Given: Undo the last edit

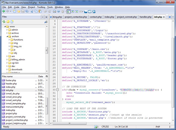Looking at the screenshot, I should 45,11.
